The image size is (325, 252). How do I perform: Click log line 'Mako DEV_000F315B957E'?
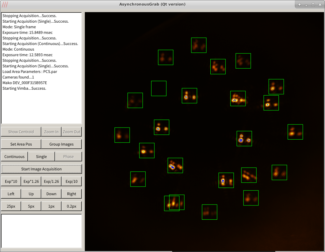tap(25, 83)
